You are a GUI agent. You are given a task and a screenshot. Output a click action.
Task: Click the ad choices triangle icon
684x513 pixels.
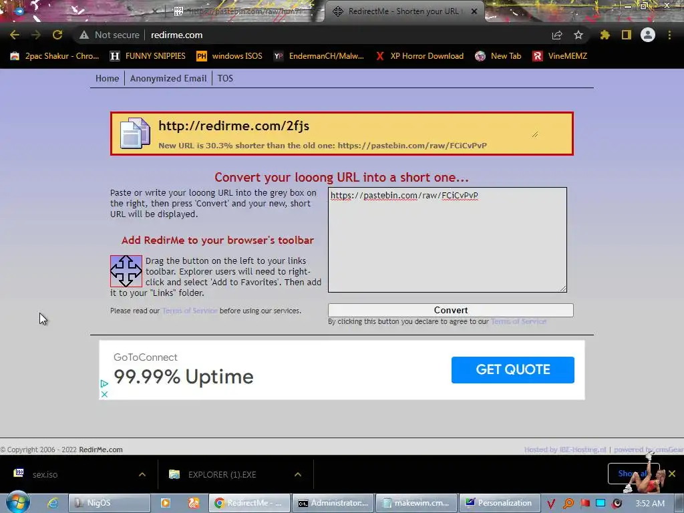[104, 384]
